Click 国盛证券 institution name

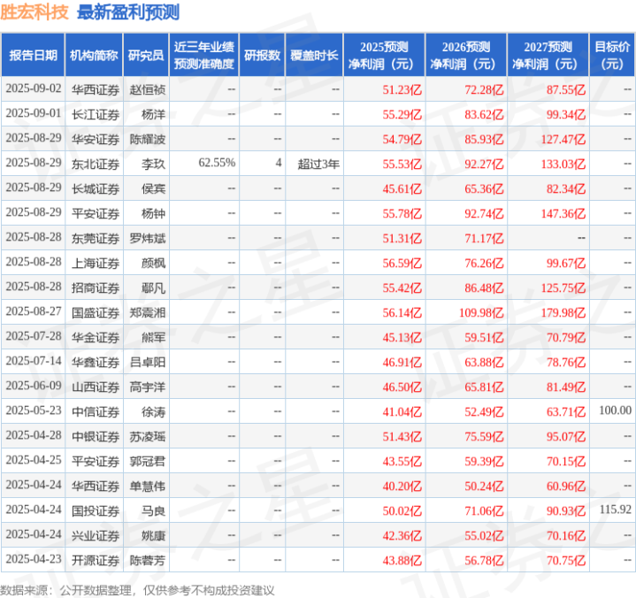pyautogui.click(x=96, y=313)
